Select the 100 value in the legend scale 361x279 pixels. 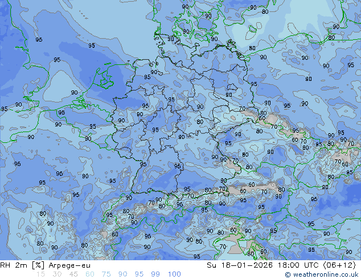click(x=174, y=274)
